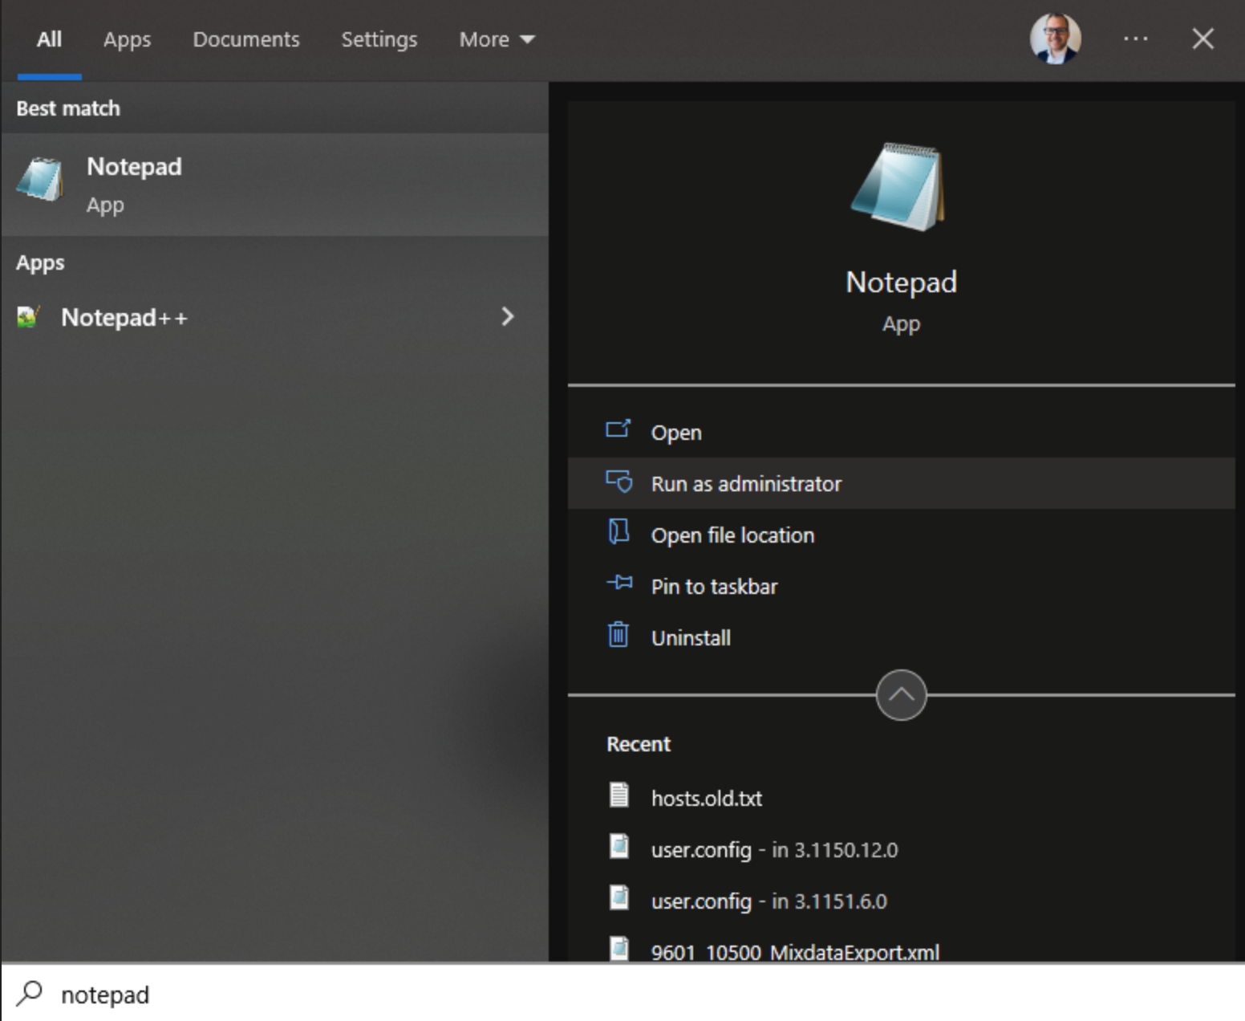1245x1021 pixels.
Task: Open the three-dot options menu
Action: (x=1135, y=39)
